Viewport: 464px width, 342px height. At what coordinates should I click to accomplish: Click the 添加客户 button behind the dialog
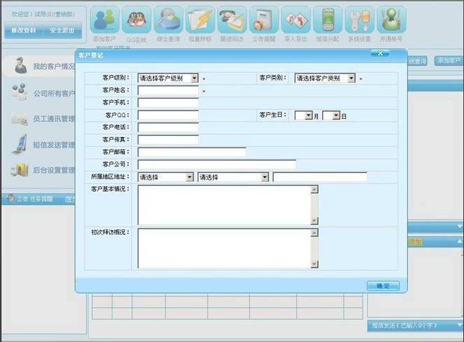tap(449, 61)
